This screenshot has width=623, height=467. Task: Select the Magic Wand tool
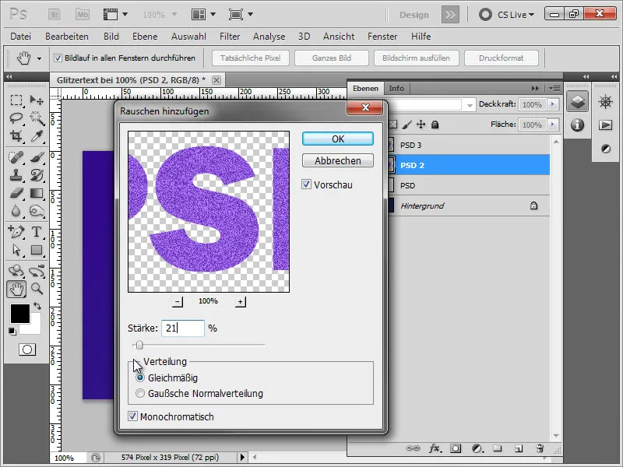(37, 118)
